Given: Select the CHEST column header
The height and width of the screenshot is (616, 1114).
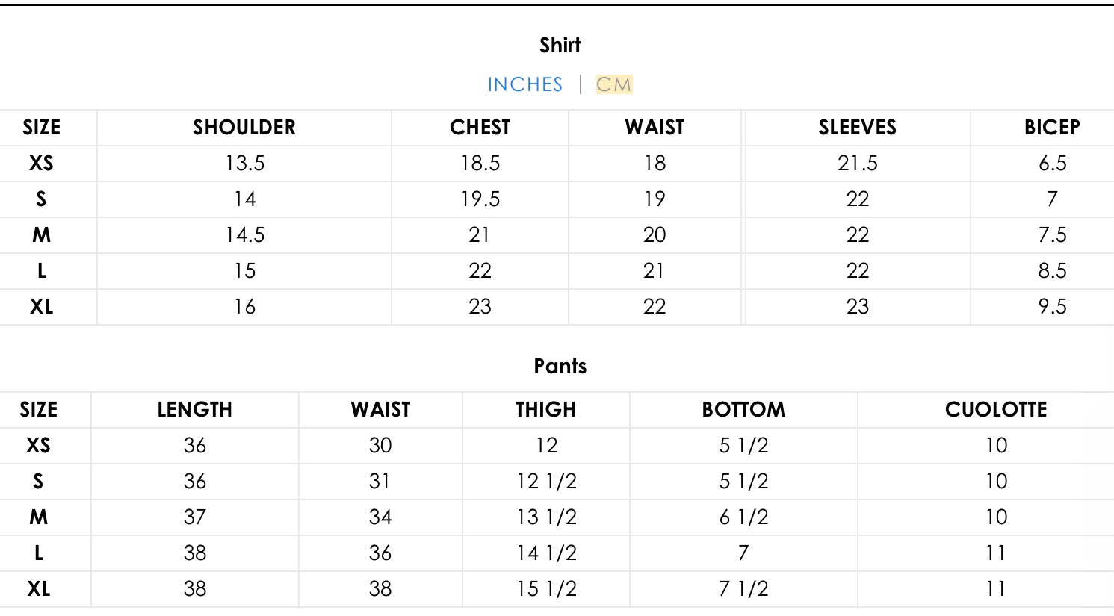Looking at the screenshot, I should [480, 128].
